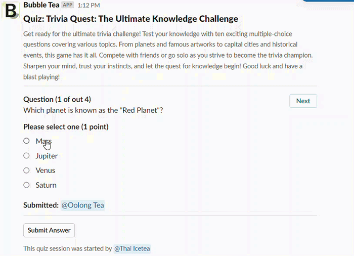Viewport: 354px width, 256px height.
Task: Choose the Jupiter radio button
Action: click(x=26, y=156)
